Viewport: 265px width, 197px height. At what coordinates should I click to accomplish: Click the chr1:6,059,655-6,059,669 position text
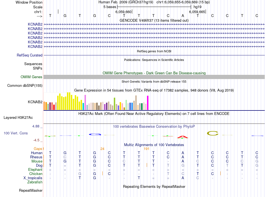(x=183, y=2)
